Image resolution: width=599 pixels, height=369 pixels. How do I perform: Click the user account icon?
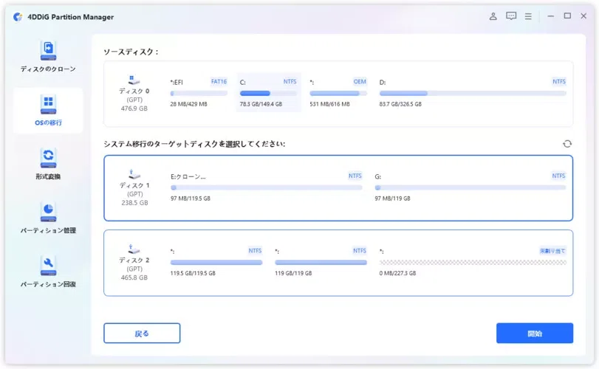click(493, 16)
